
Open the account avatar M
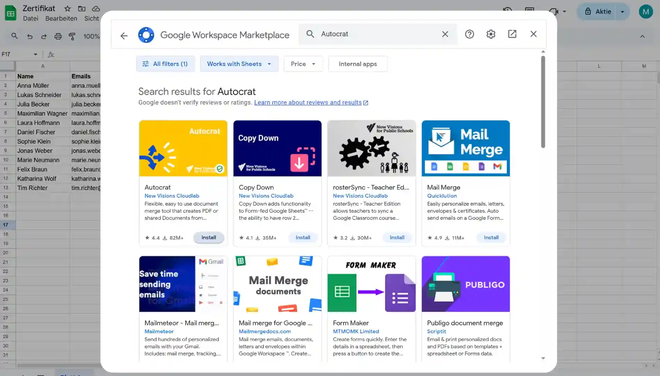point(646,11)
